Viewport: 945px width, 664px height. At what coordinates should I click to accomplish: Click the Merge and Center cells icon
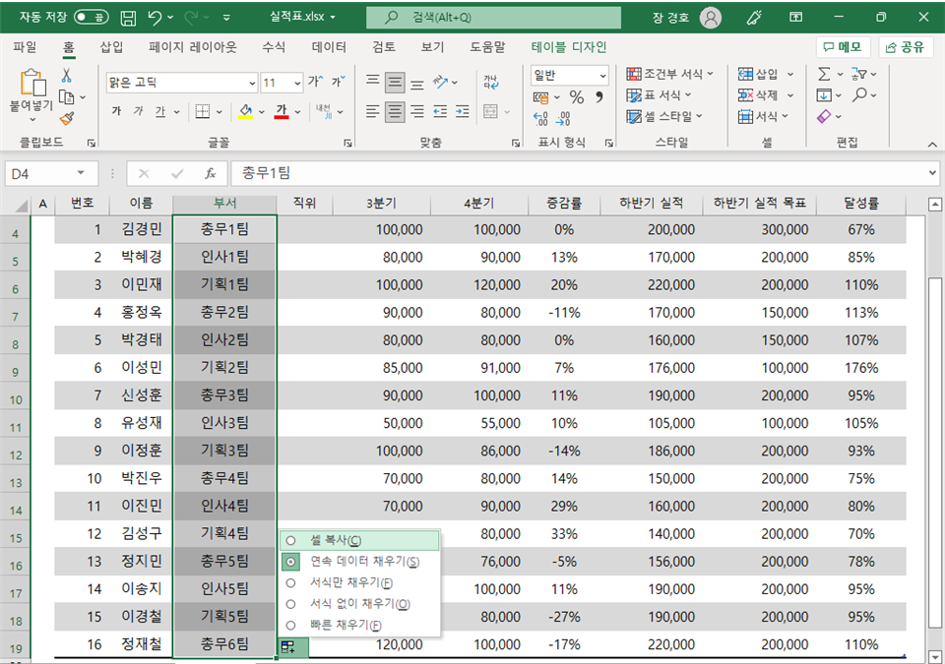(x=490, y=111)
